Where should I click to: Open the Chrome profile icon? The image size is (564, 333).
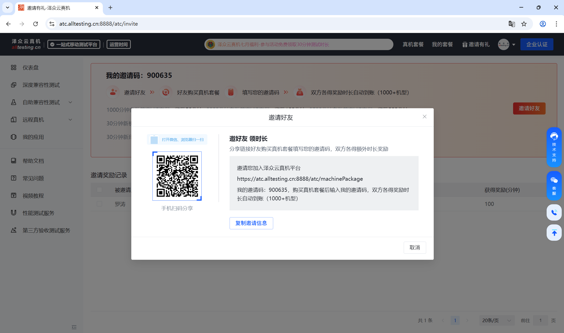pos(543,24)
